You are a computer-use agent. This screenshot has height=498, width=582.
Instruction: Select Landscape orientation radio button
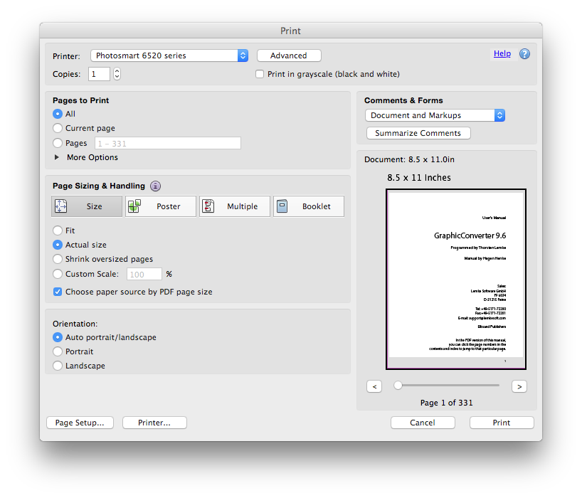click(x=58, y=366)
